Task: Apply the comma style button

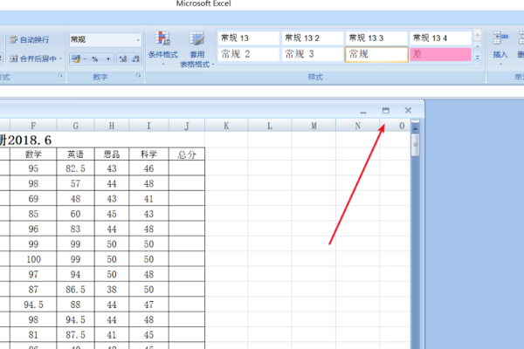Action: pyautogui.click(x=108, y=59)
